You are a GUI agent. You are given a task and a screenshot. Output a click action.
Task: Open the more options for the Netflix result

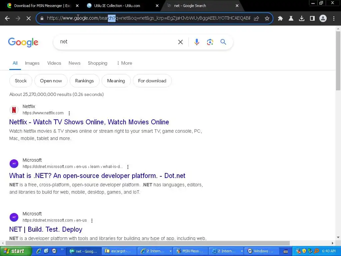[69, 113]
